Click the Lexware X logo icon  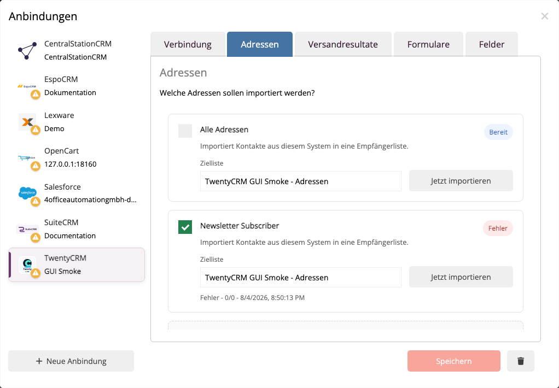point(27,122)
